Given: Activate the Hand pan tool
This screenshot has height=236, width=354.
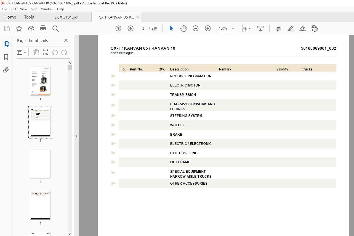Looking at the screenshot, I should (183, 28).
